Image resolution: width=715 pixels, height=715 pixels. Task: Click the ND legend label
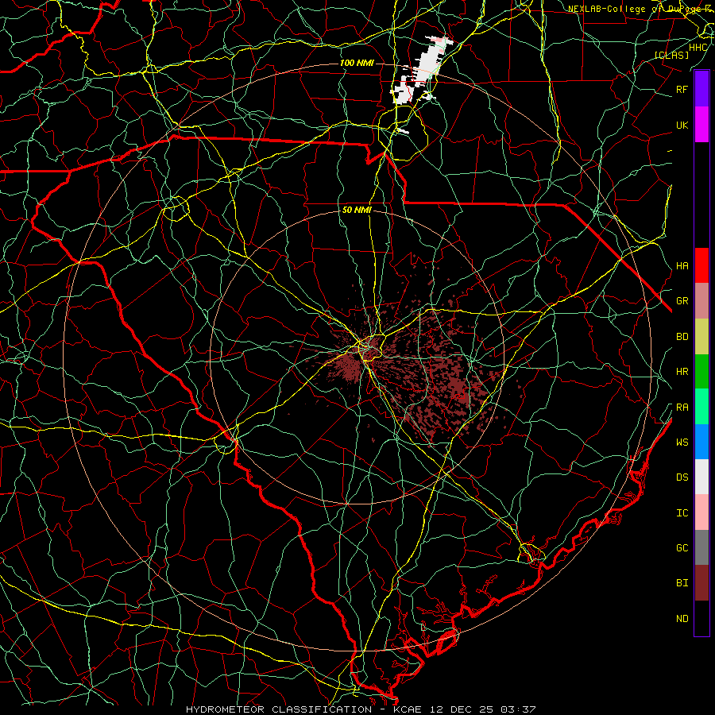click(x=682, y=619)
